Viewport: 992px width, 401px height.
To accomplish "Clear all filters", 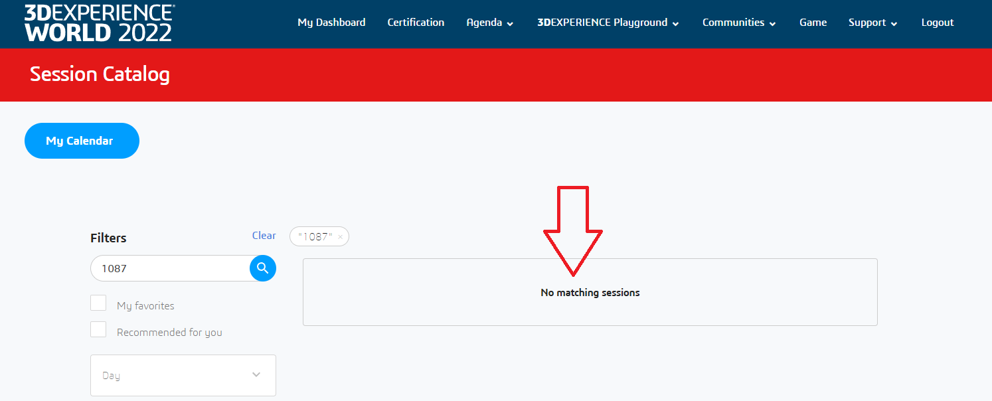I will tap(264, 236).
